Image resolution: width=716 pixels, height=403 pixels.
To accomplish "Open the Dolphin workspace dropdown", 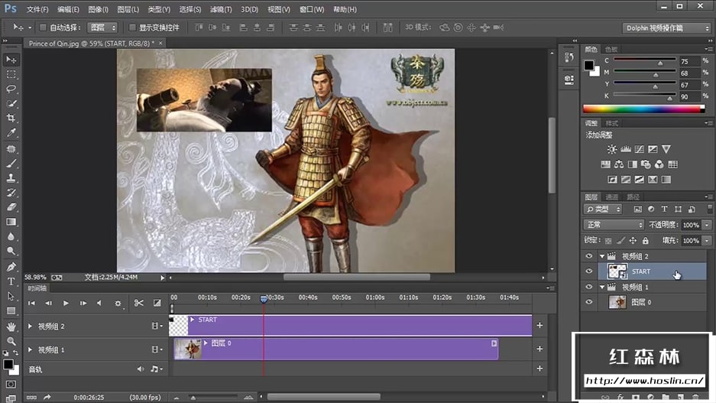I will pos(666,28).
